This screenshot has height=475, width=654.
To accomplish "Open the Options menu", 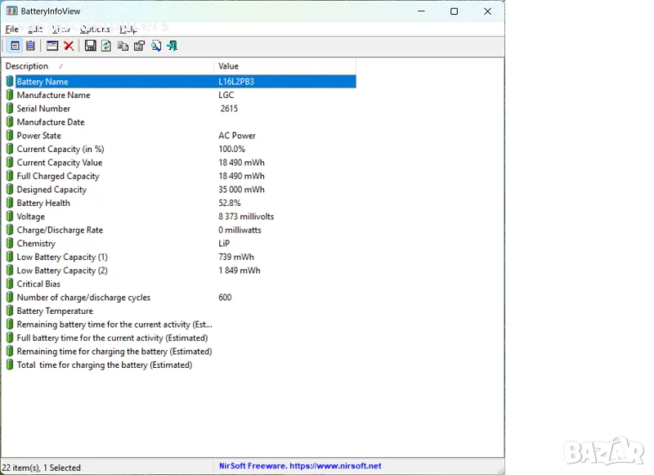I will tap(95, 29).
